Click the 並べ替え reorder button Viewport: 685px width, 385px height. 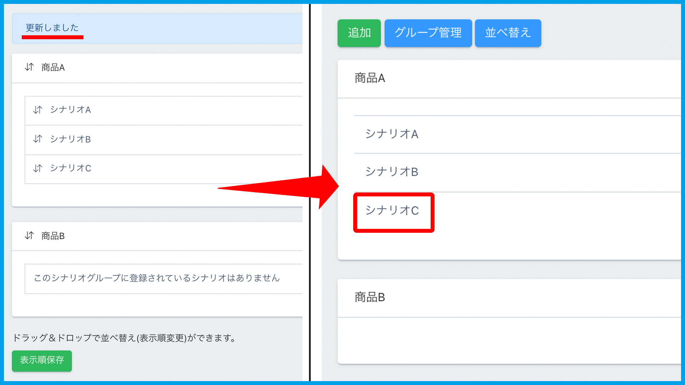click(508, 33)
